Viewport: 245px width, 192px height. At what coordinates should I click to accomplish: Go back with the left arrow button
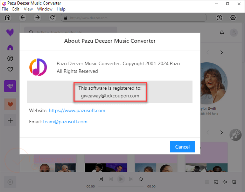[23, 18]
